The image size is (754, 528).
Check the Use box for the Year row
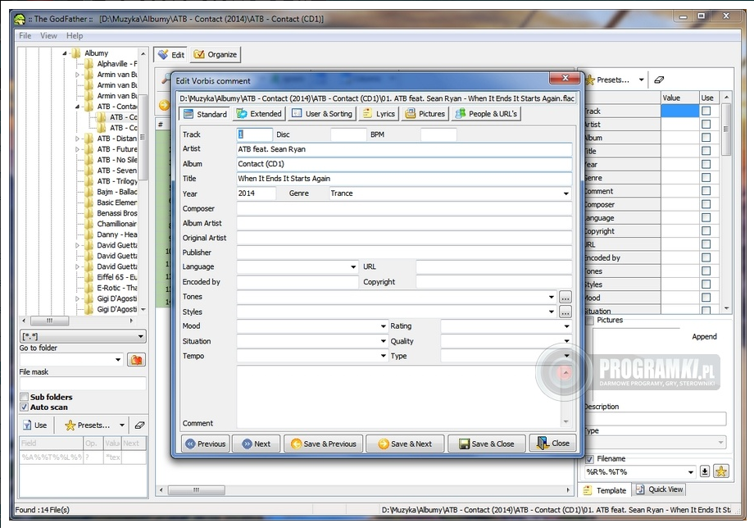tap(706, 164)
